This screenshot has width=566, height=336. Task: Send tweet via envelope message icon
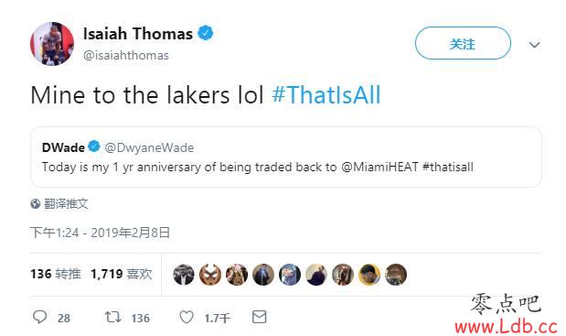click(x=259, y=317)
